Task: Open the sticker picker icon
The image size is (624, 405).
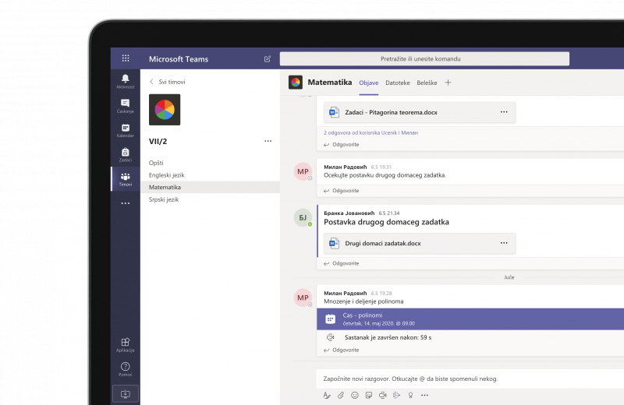Action: 369,395
